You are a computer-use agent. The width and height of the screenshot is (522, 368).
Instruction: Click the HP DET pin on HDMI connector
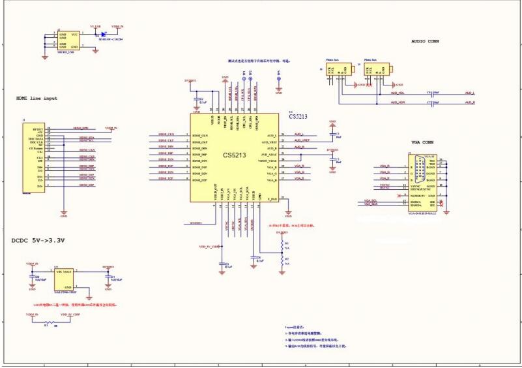tap(38, 129)
